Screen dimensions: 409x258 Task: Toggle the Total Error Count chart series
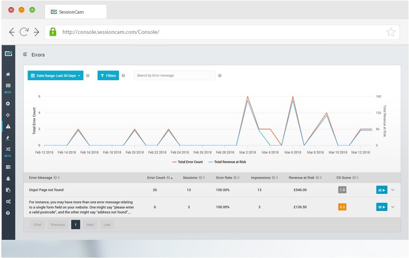click(x=188, y=162)
